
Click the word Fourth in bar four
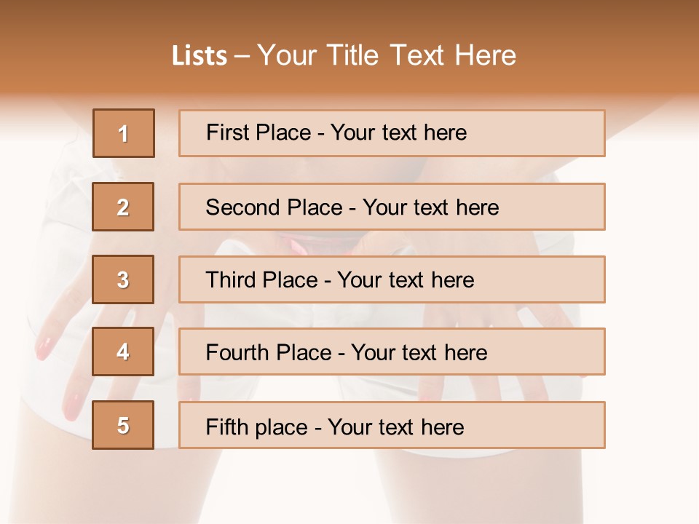pos(237,352)
